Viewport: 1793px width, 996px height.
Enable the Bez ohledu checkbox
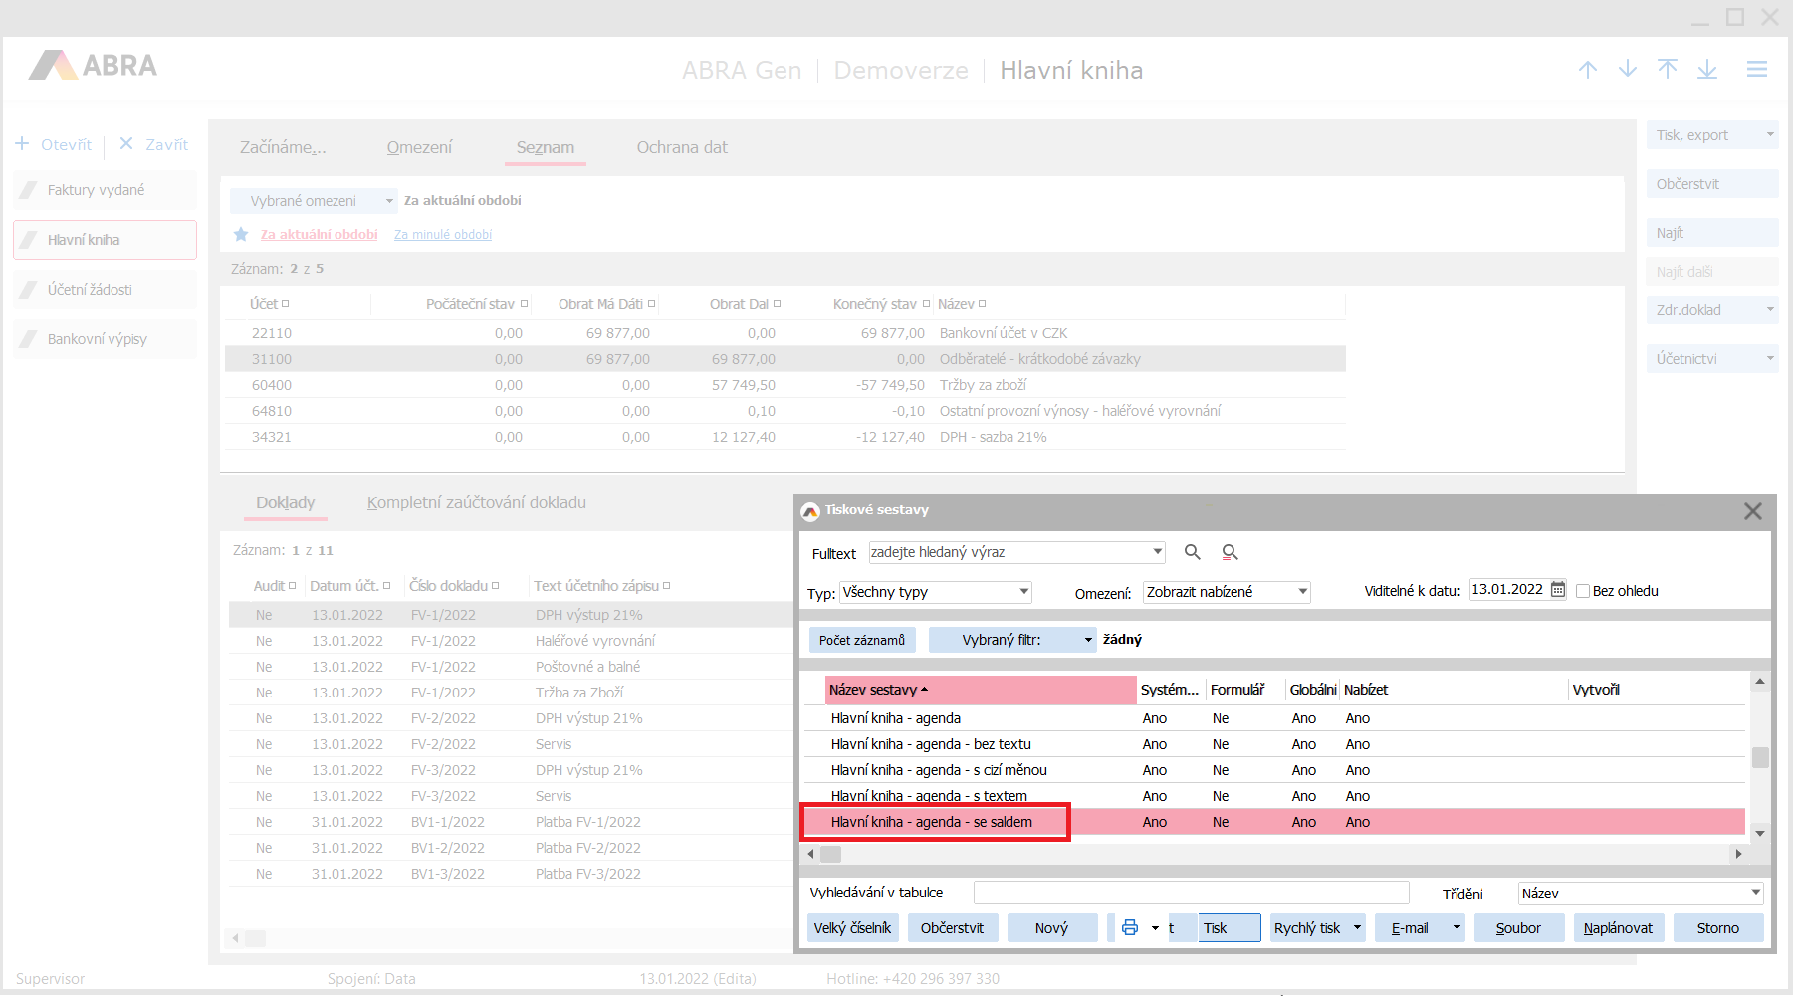(1583, 591)
